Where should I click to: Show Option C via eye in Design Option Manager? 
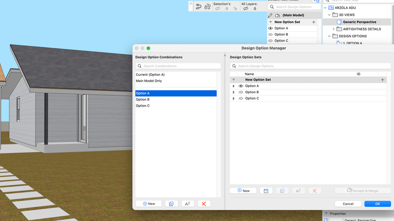click(x=241, y=99)
